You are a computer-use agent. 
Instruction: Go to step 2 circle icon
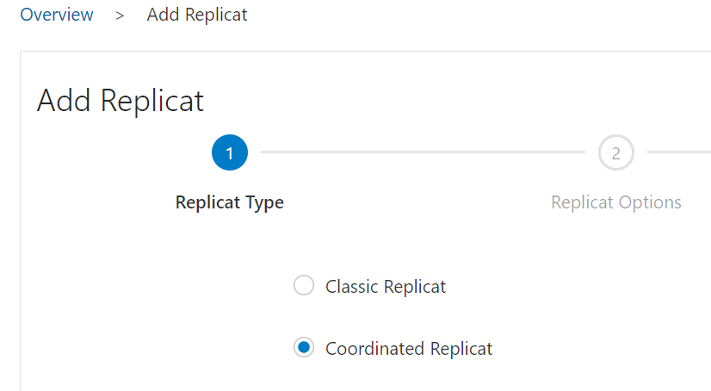615,153
